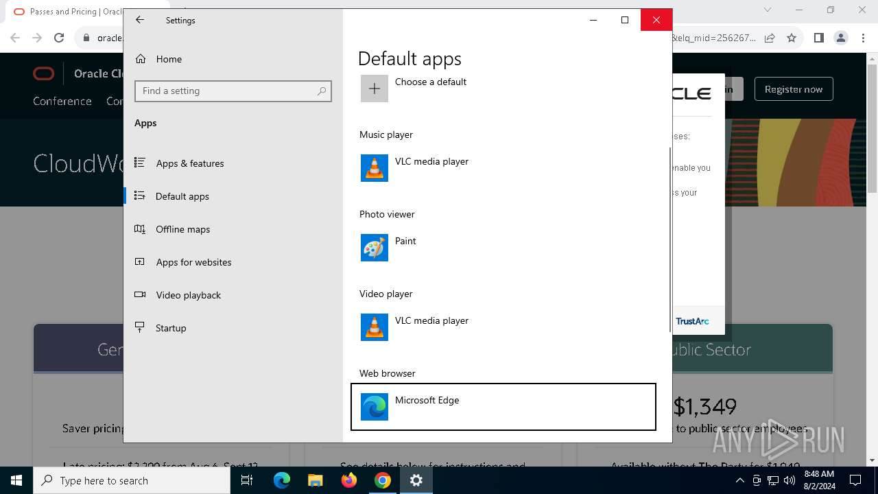Click the Oracle logo icon
The width and height of the screenshot is (878, 494).
44,73
